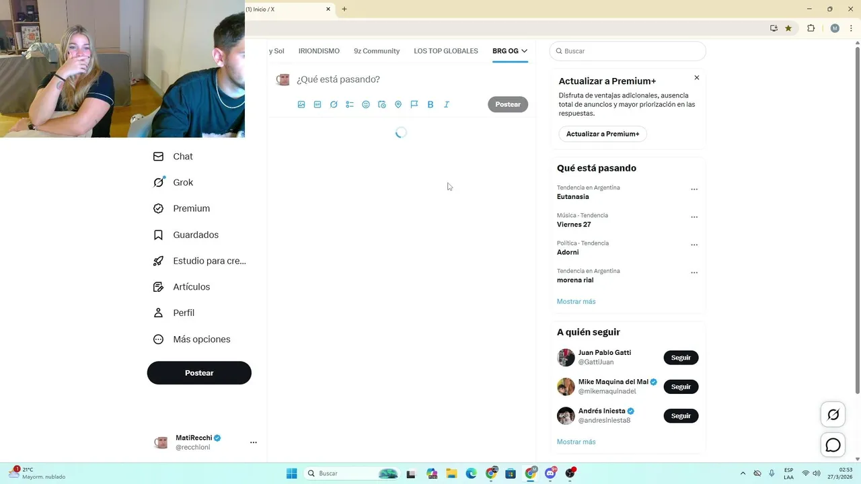Click Mostrar más under A quién seguir
The height and width of the screenshot is (484, 861).
(x=576, y=442)
